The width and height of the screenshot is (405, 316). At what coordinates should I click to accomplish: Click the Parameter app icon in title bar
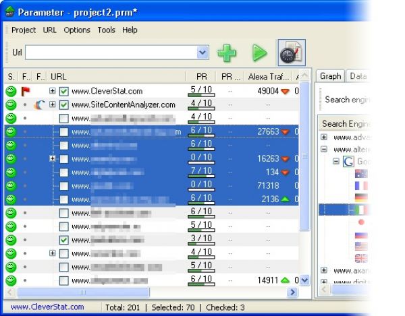click(10, 12)
